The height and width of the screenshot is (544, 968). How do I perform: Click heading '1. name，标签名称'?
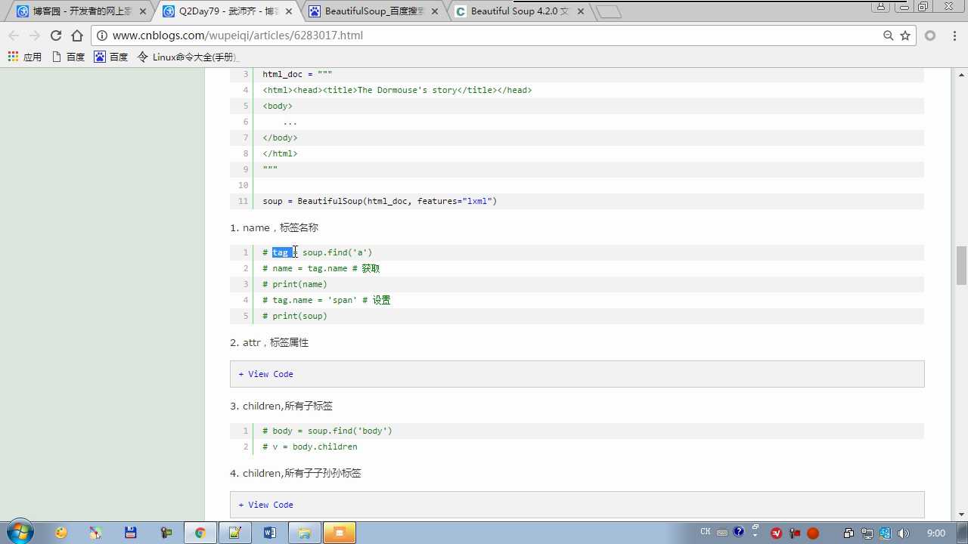pyautogui.click(x=274, y=227)
